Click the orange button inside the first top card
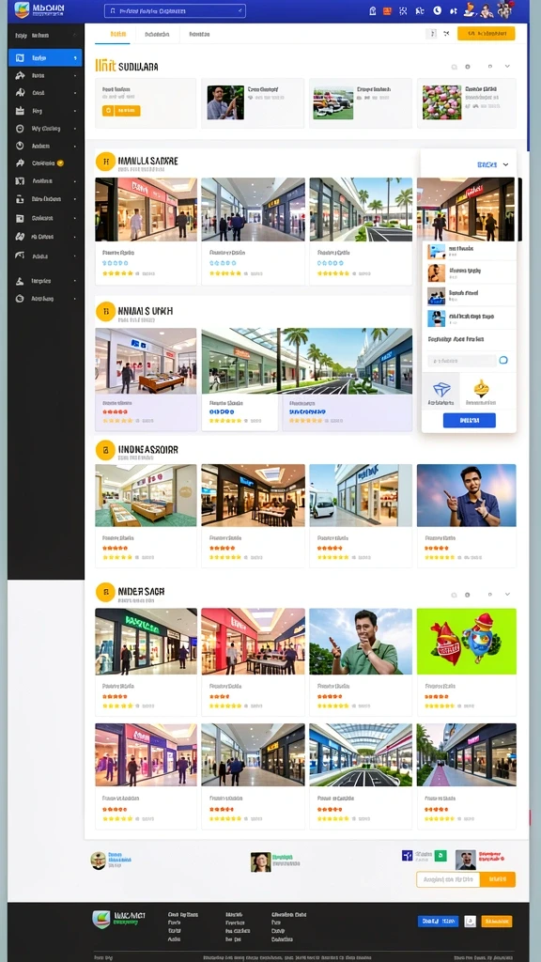541x962 pixels. click(x=121, y=111)
